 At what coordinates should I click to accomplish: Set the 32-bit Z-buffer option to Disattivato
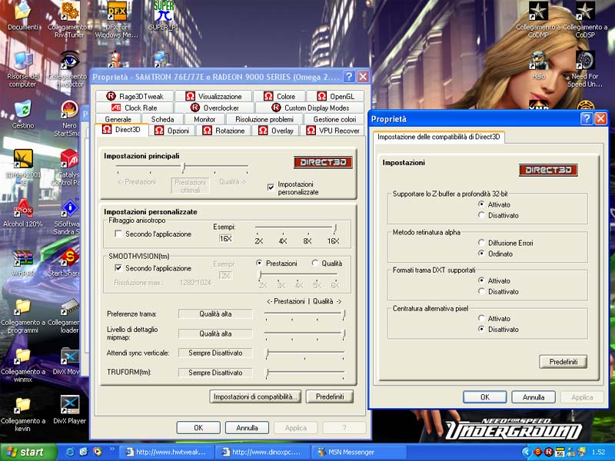pyautogui.click(x=481, y=215)
